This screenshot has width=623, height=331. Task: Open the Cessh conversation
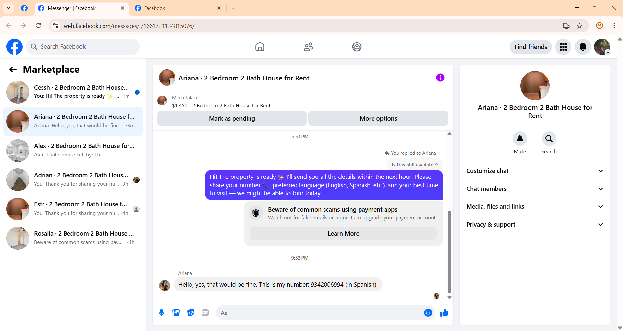pos(73,92)
